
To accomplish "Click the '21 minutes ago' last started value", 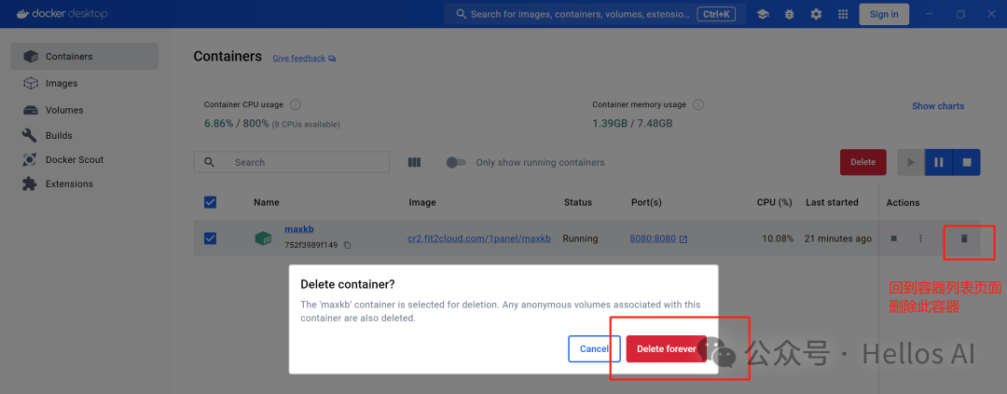I will click(x=838, y=238).
